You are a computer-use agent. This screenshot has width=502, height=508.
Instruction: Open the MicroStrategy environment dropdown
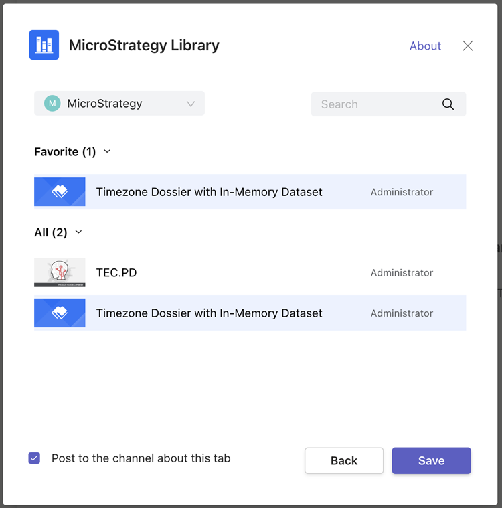click(119, 103)
